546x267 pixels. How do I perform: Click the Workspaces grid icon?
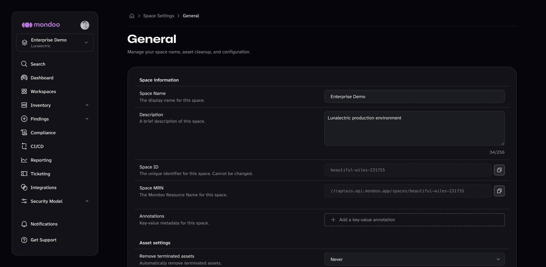tap(24, 91)
